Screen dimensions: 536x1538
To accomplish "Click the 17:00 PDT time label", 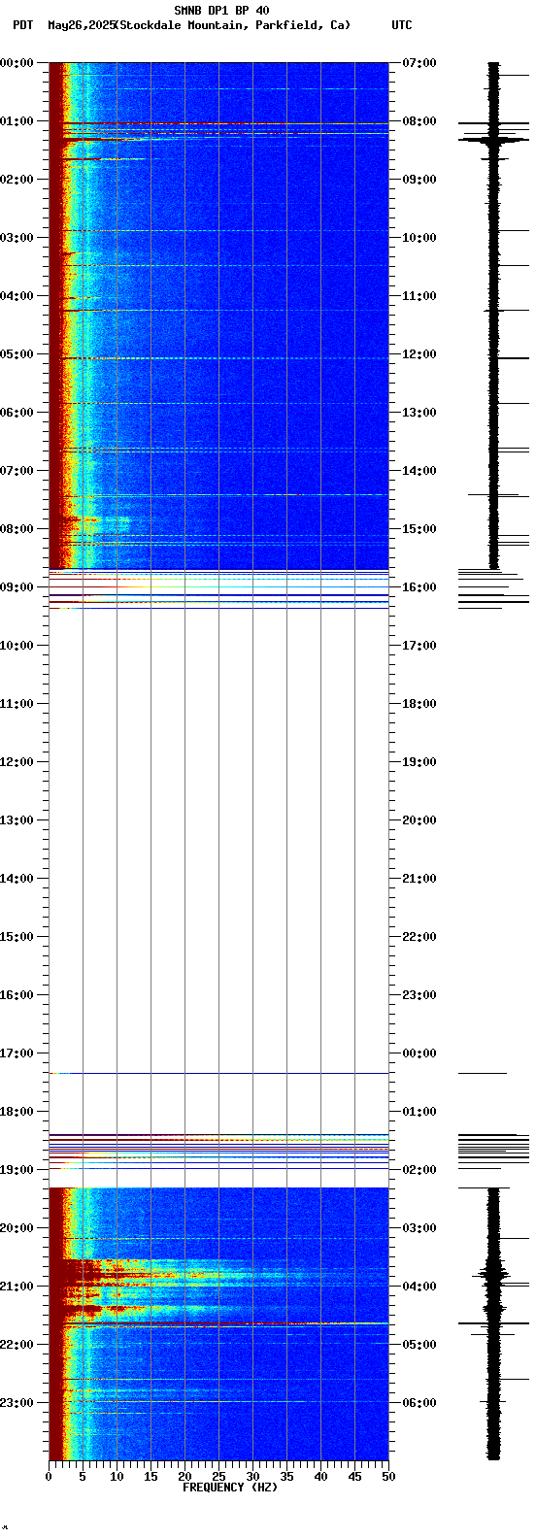I will pyautogui.click(x=17, y=1053).
